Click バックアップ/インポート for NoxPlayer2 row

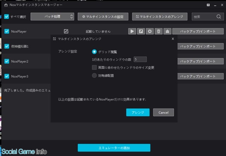coord(201,61)
